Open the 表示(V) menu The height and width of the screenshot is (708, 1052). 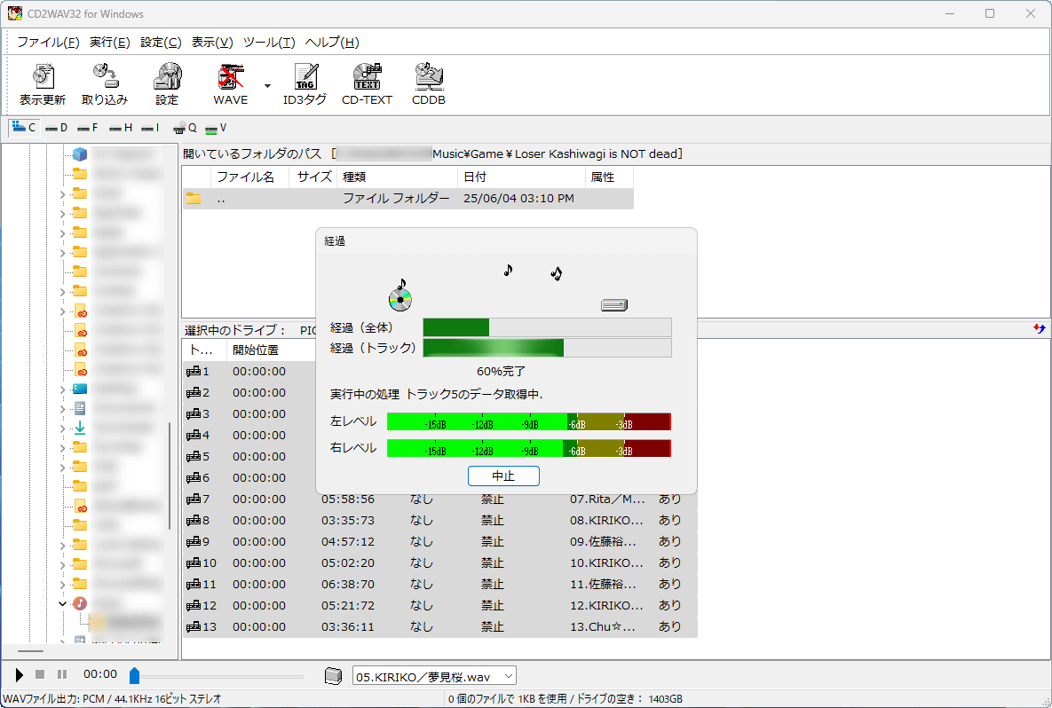click(x=212, y=43)
